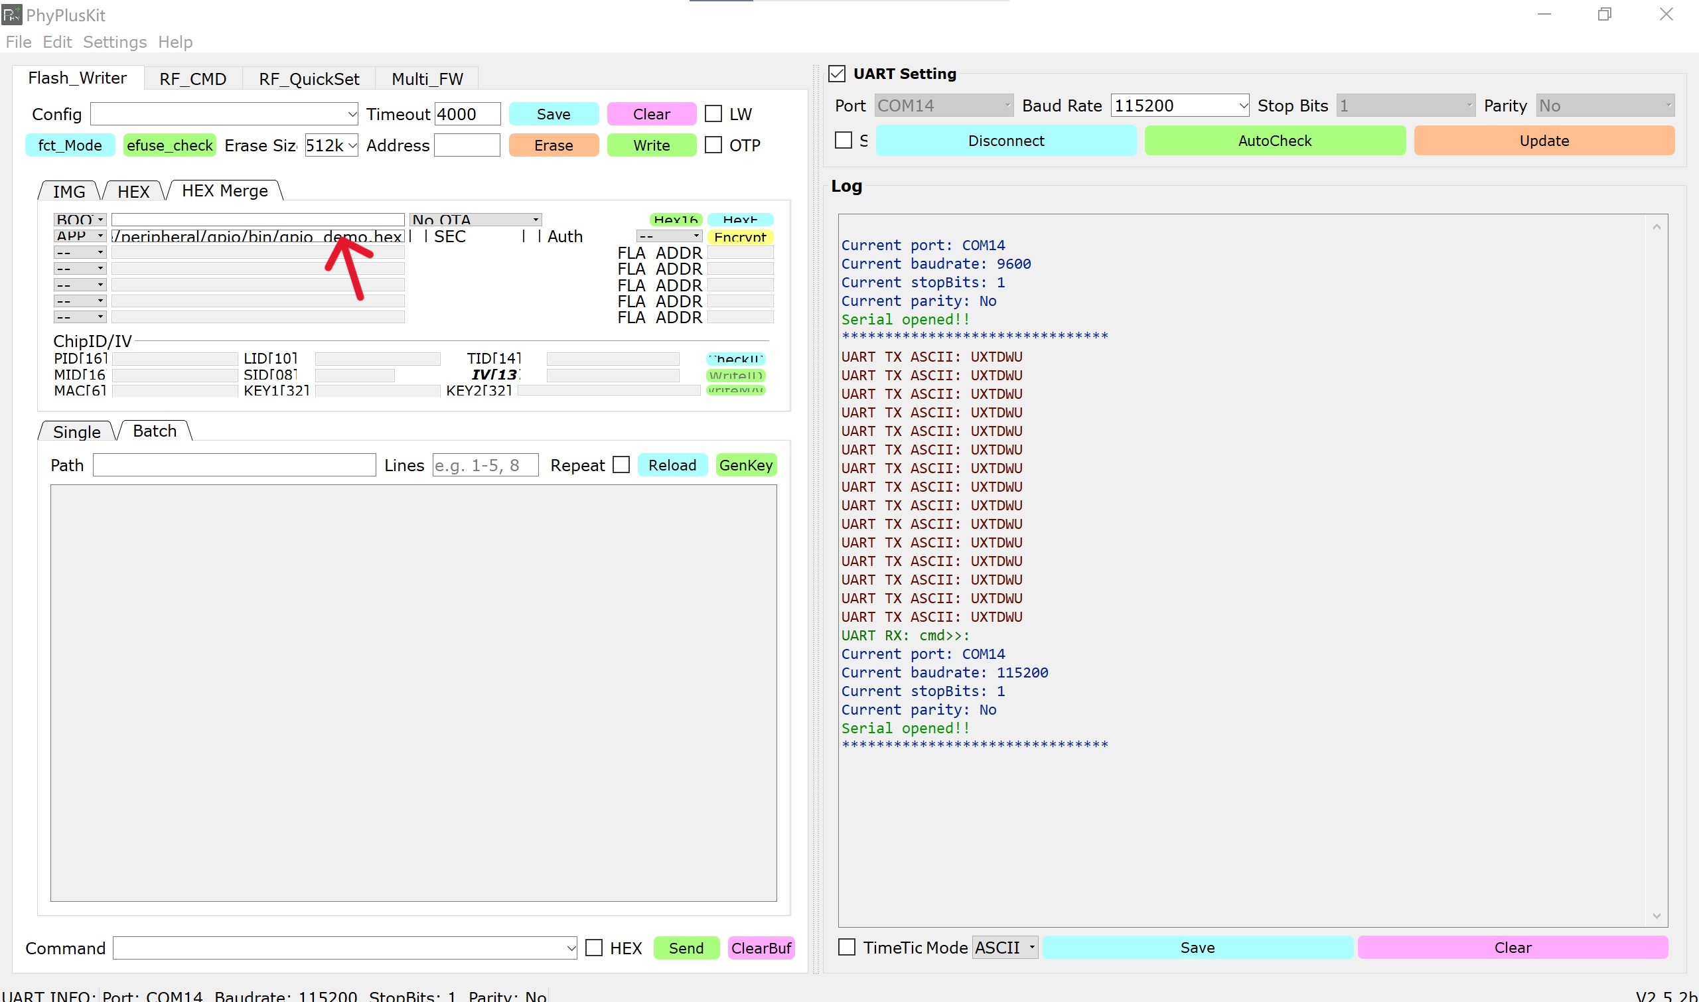
Task: Click the batch Path input field
Action: 234,465
